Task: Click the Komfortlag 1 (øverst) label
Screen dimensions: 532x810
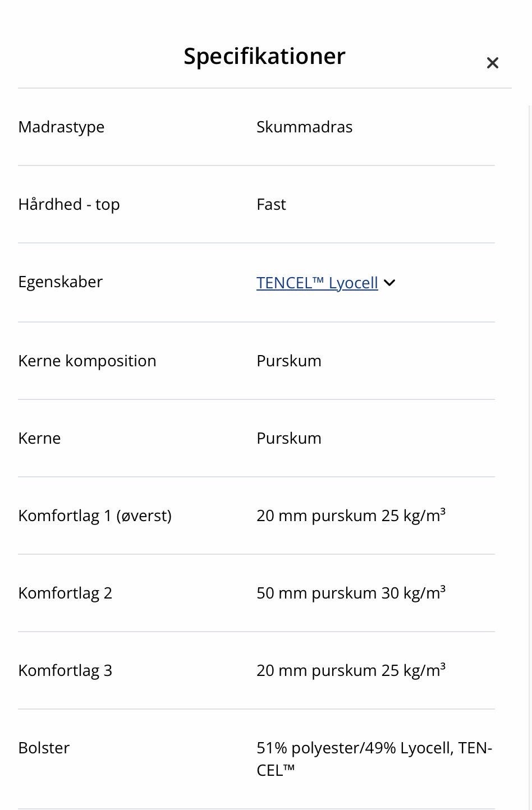Action: pyautogui.click(x=94, y=516)
